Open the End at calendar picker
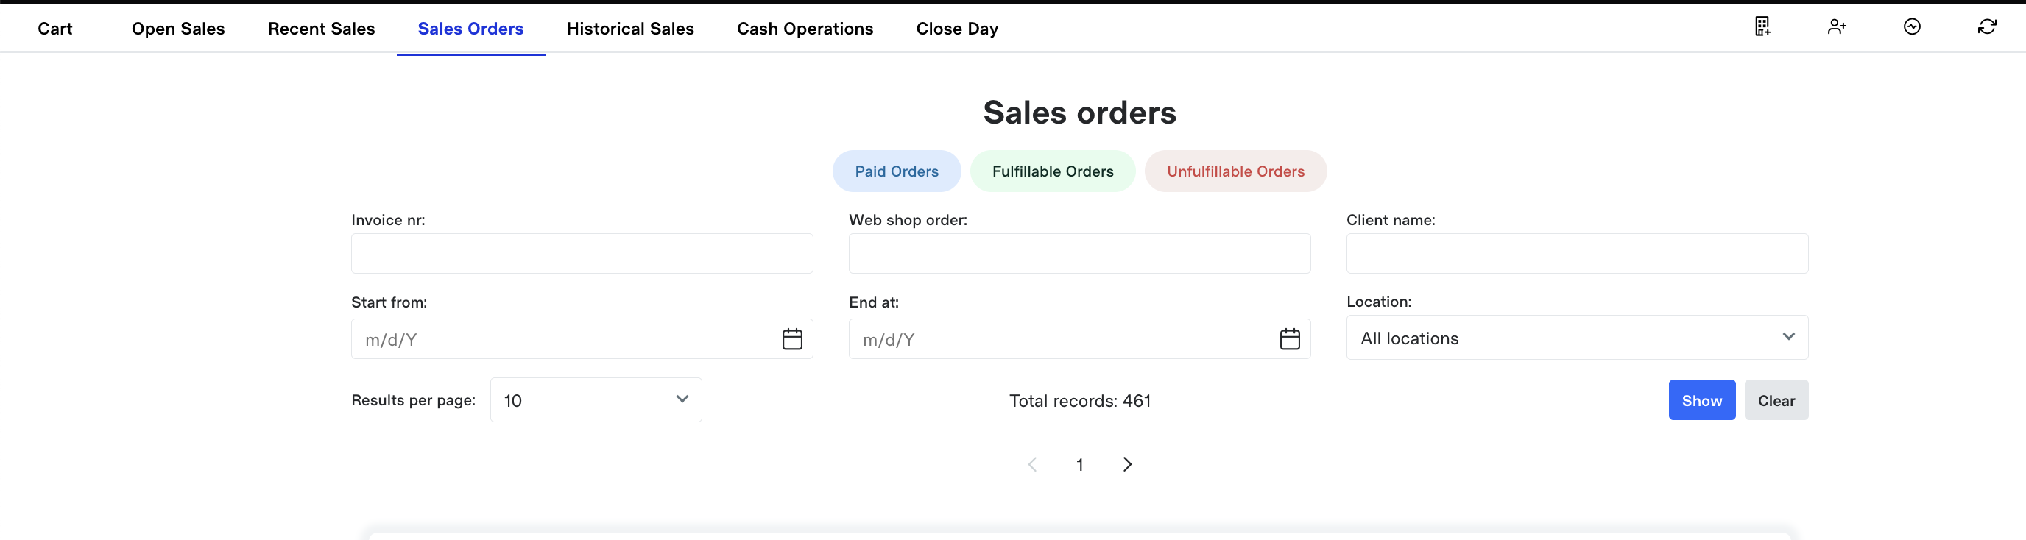 tap(1290, 338)
